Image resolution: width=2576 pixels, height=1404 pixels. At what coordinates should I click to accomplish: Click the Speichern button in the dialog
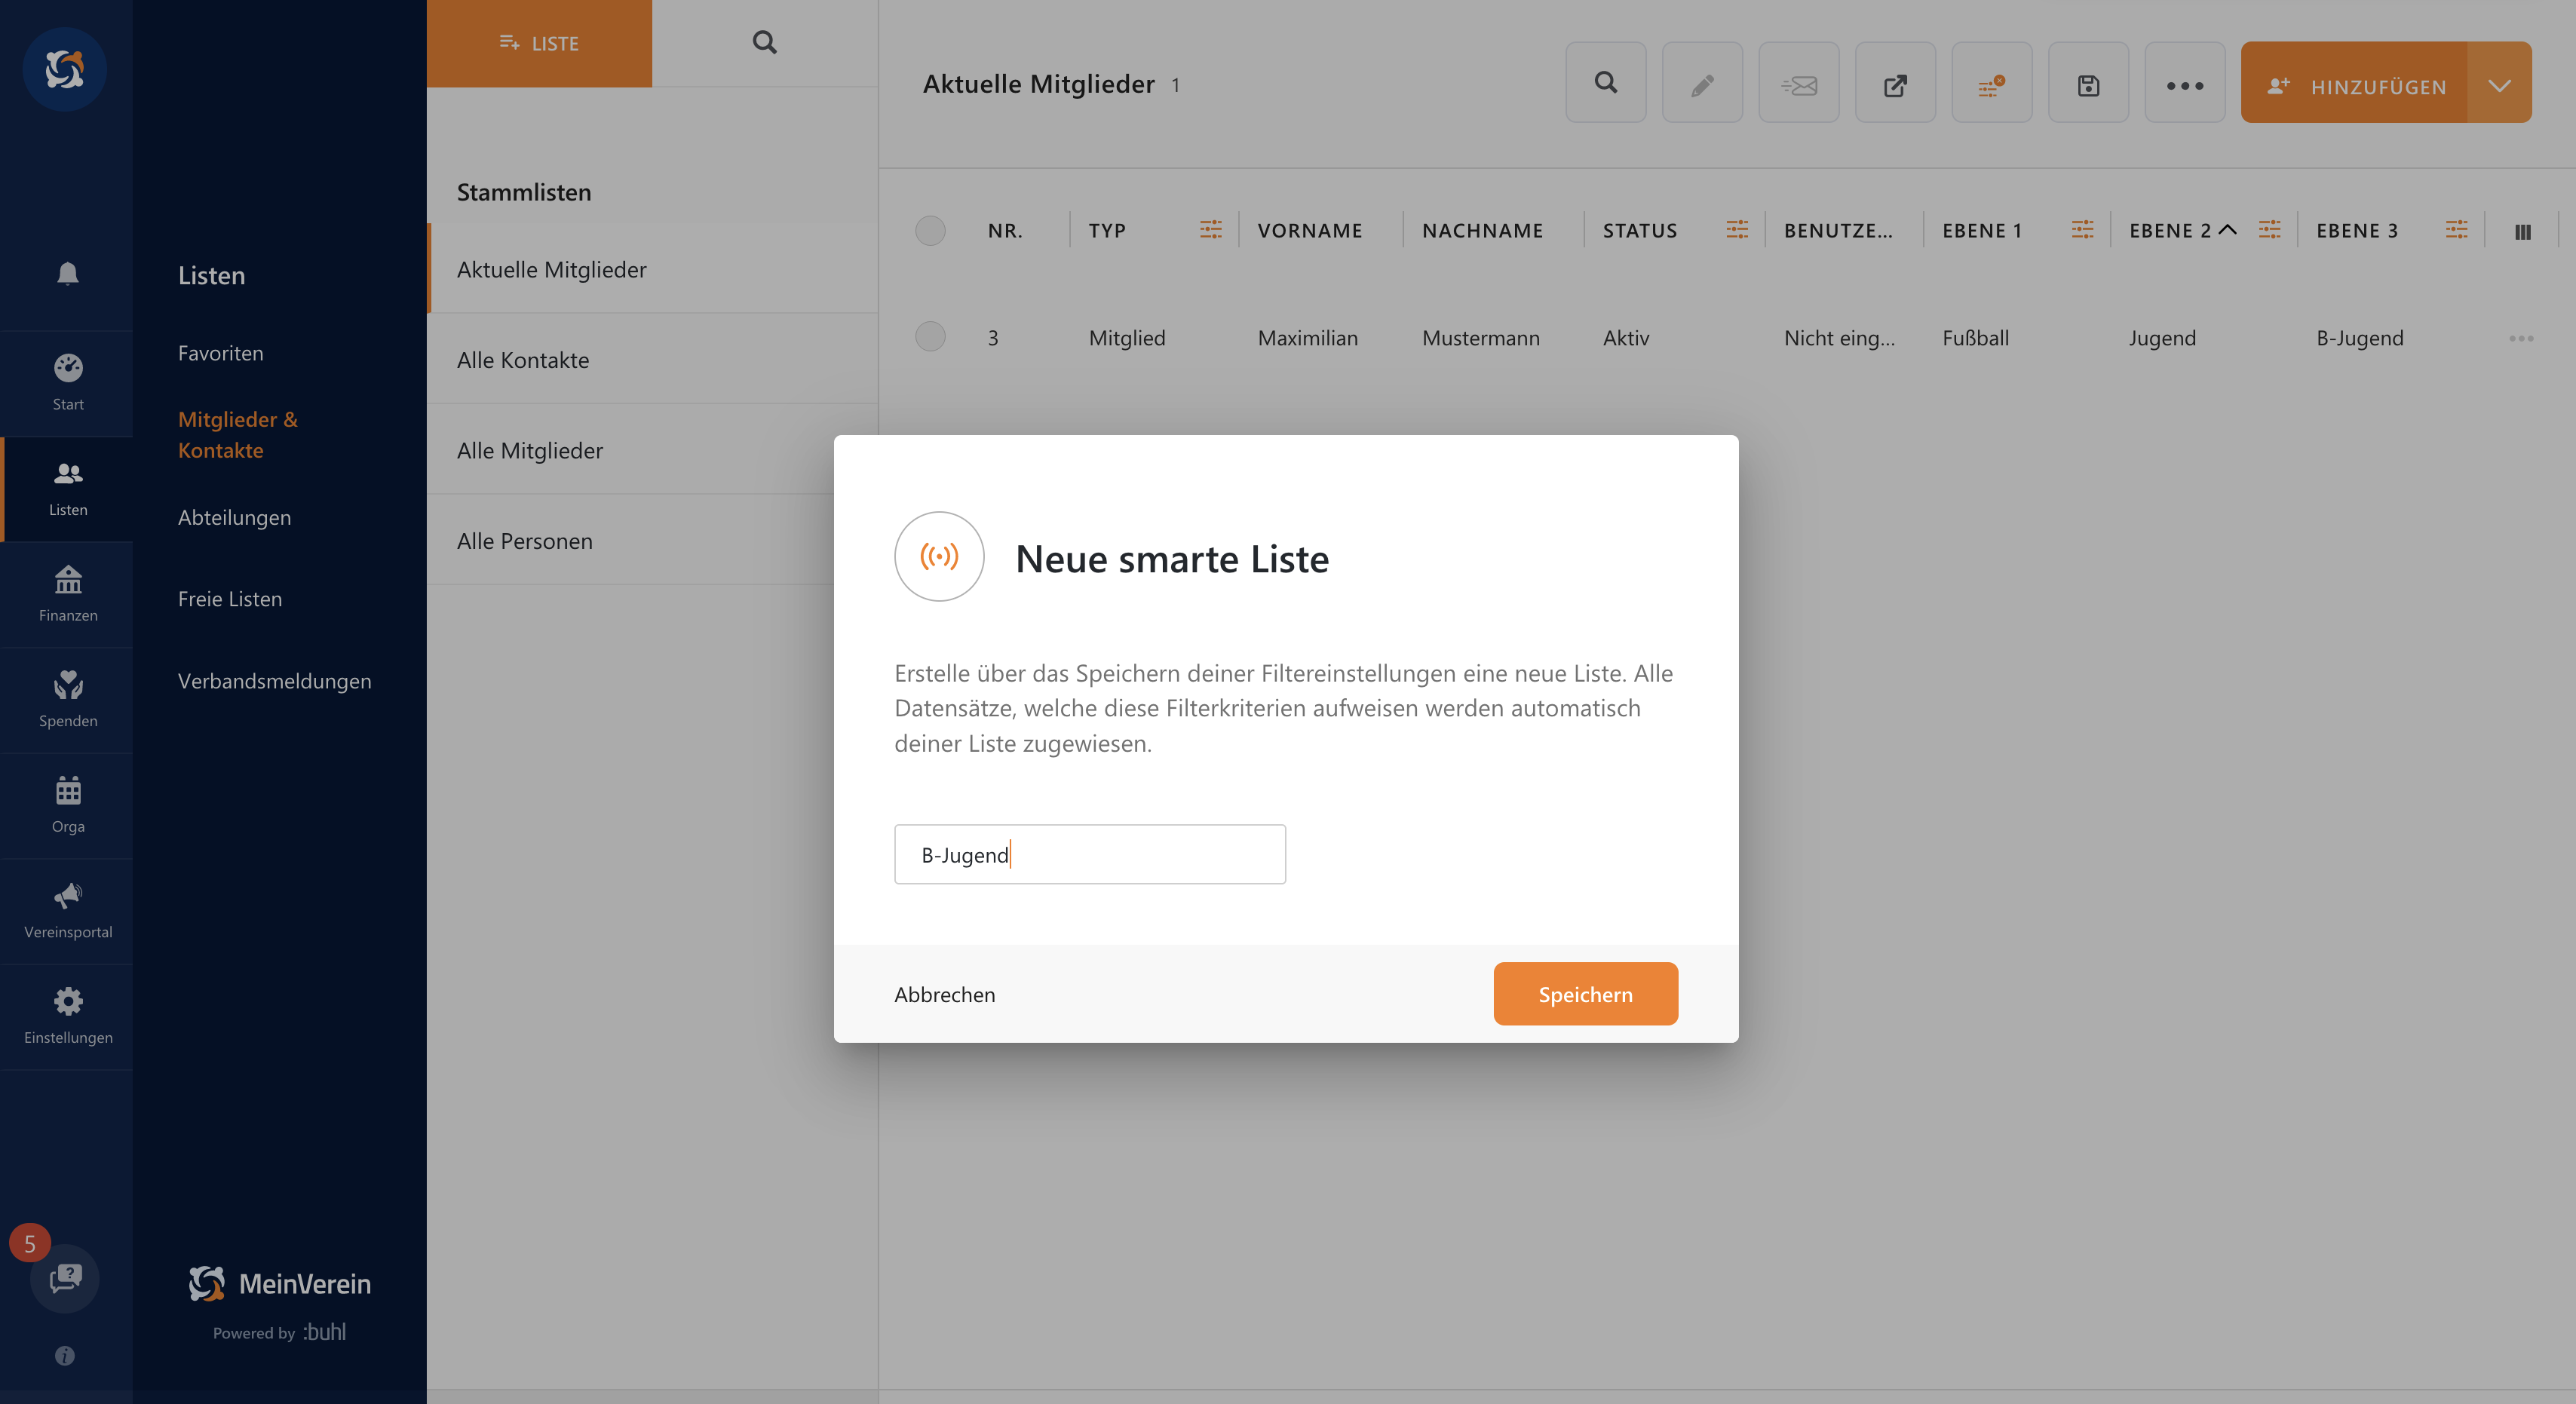[1585, 993]
